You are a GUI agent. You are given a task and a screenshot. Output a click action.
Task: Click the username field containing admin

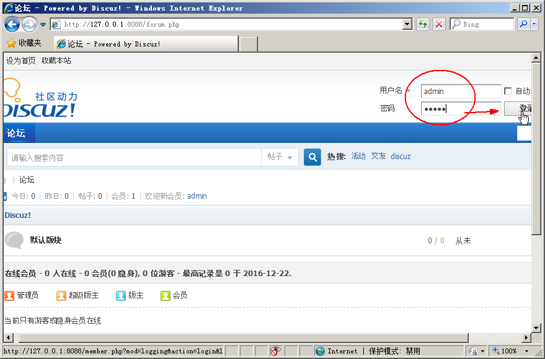[x=461, y=91]
